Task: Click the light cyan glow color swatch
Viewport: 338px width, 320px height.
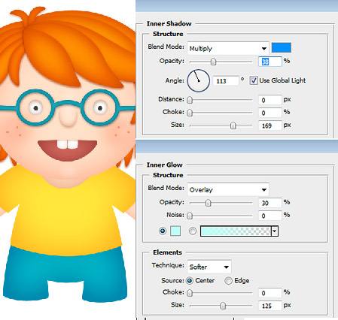Action: [175, 231]
